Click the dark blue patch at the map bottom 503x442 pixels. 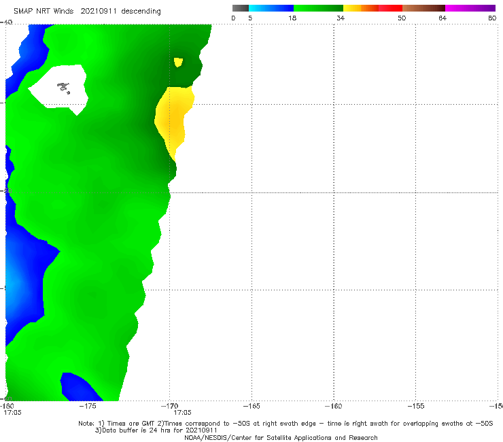point(80,388)
